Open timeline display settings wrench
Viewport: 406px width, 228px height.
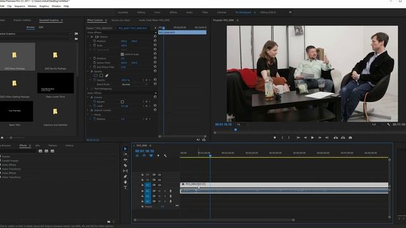coord(165,156)
